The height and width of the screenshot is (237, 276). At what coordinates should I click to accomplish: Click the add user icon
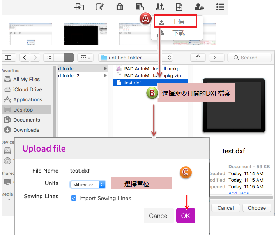pos(200,7)
